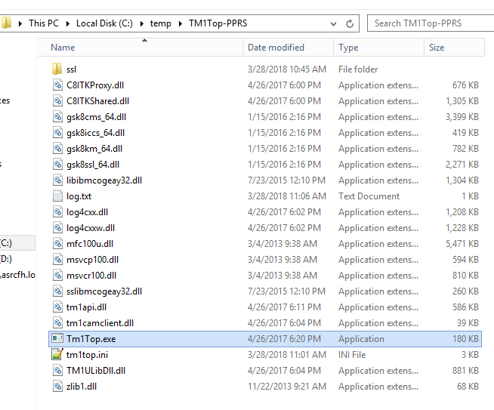
Task: Click the 3,399 KB size cell
Action: (x=462, y=117)
